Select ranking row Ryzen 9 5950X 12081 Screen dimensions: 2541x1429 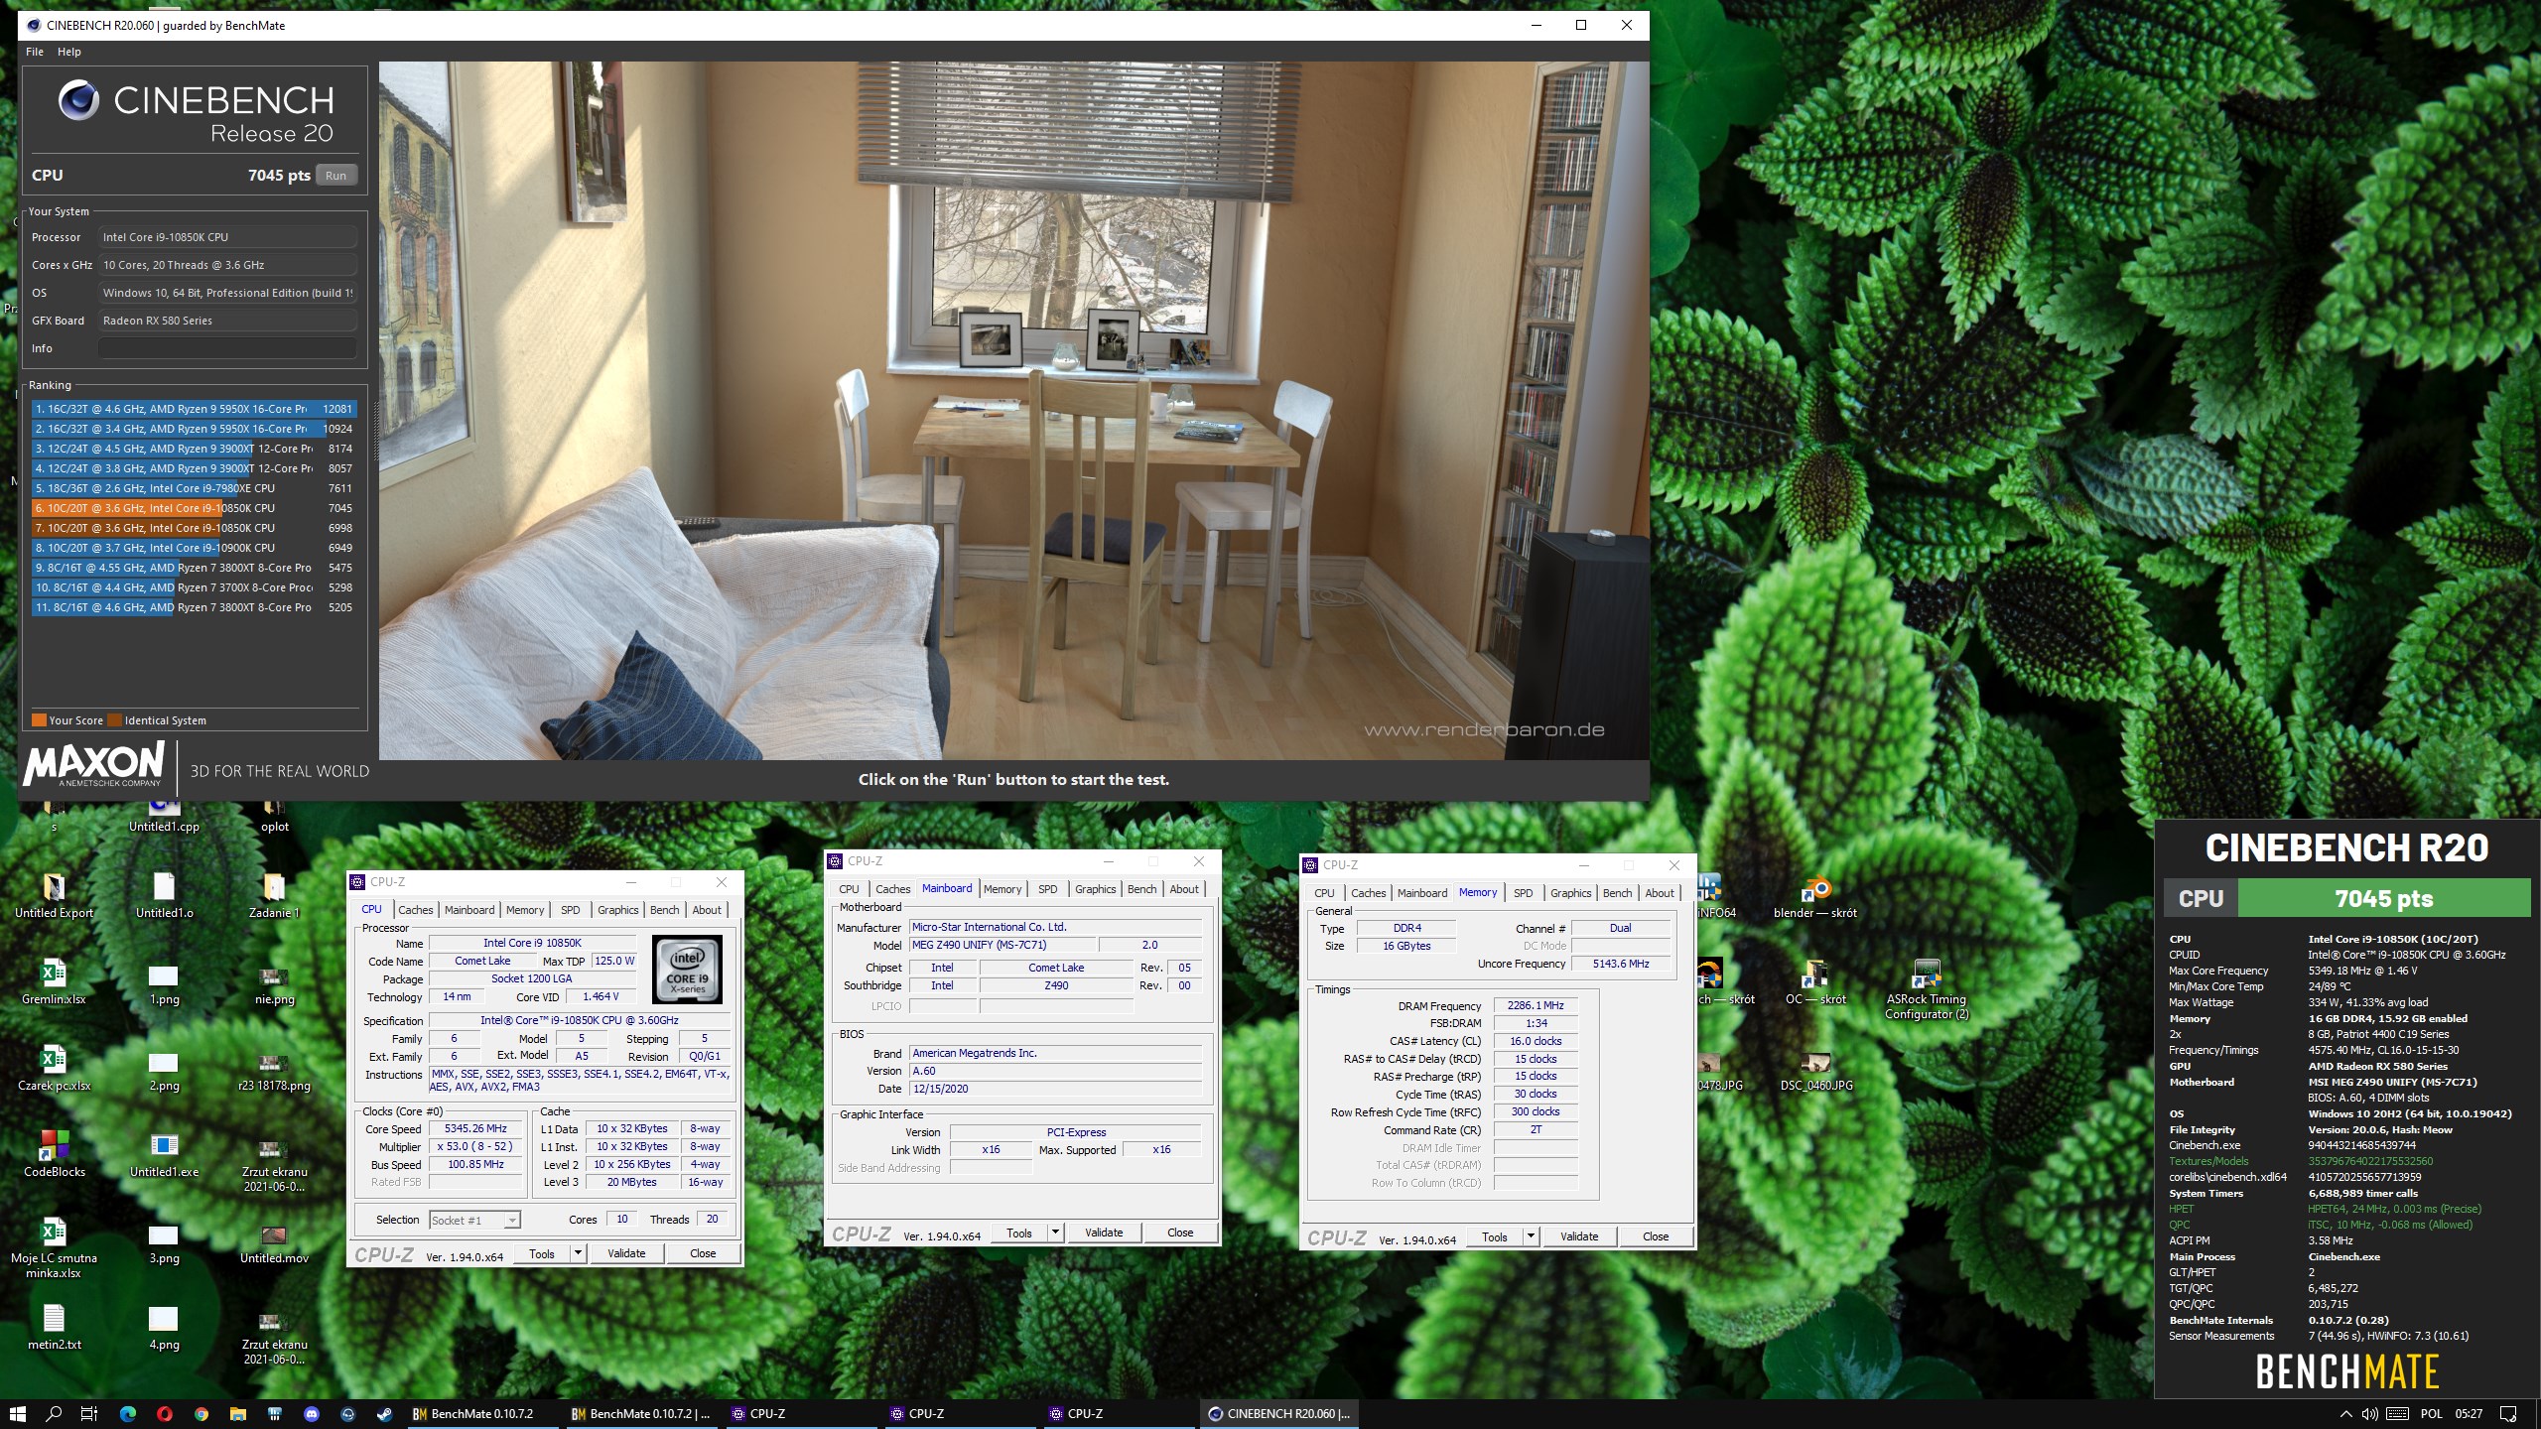194,409
